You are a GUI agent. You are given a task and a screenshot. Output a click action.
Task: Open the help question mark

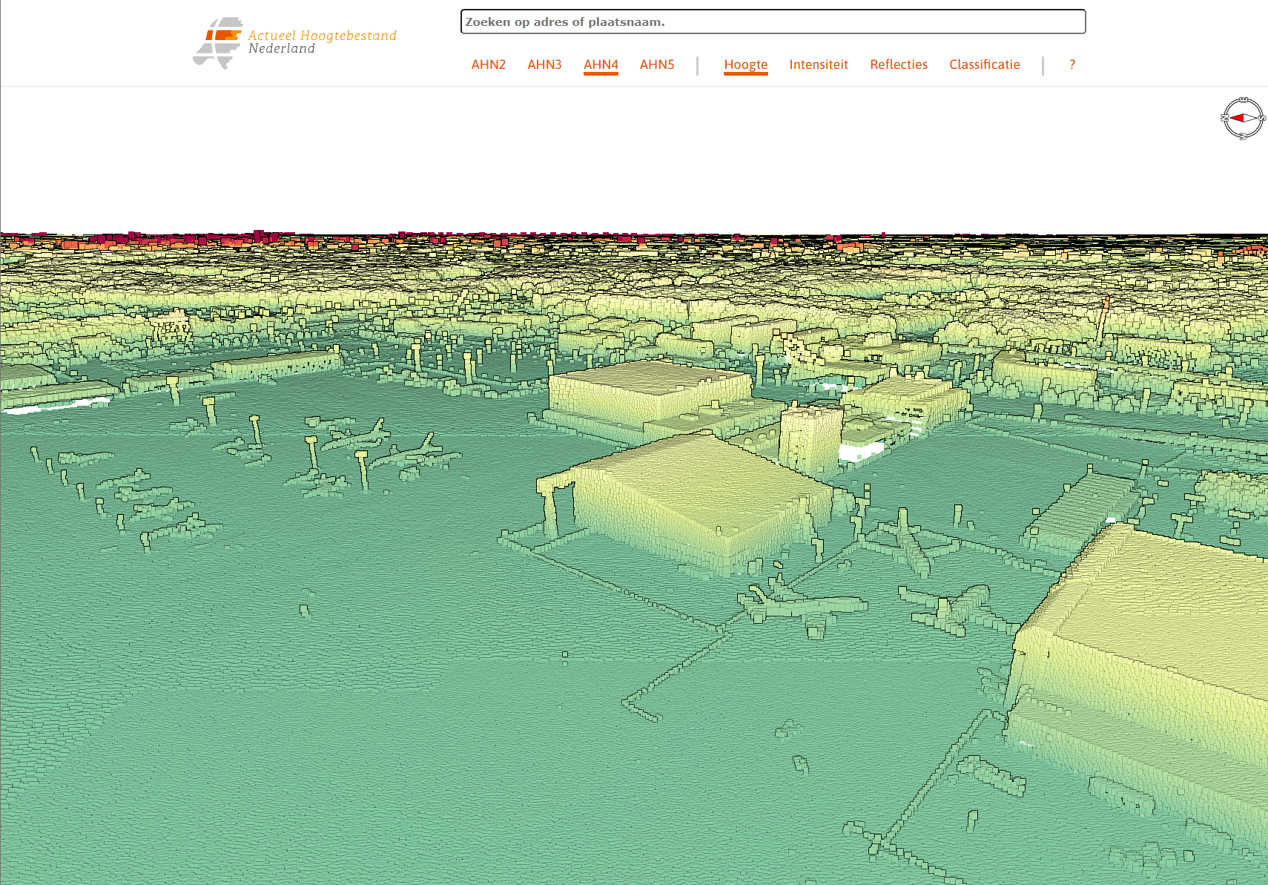1071,65
